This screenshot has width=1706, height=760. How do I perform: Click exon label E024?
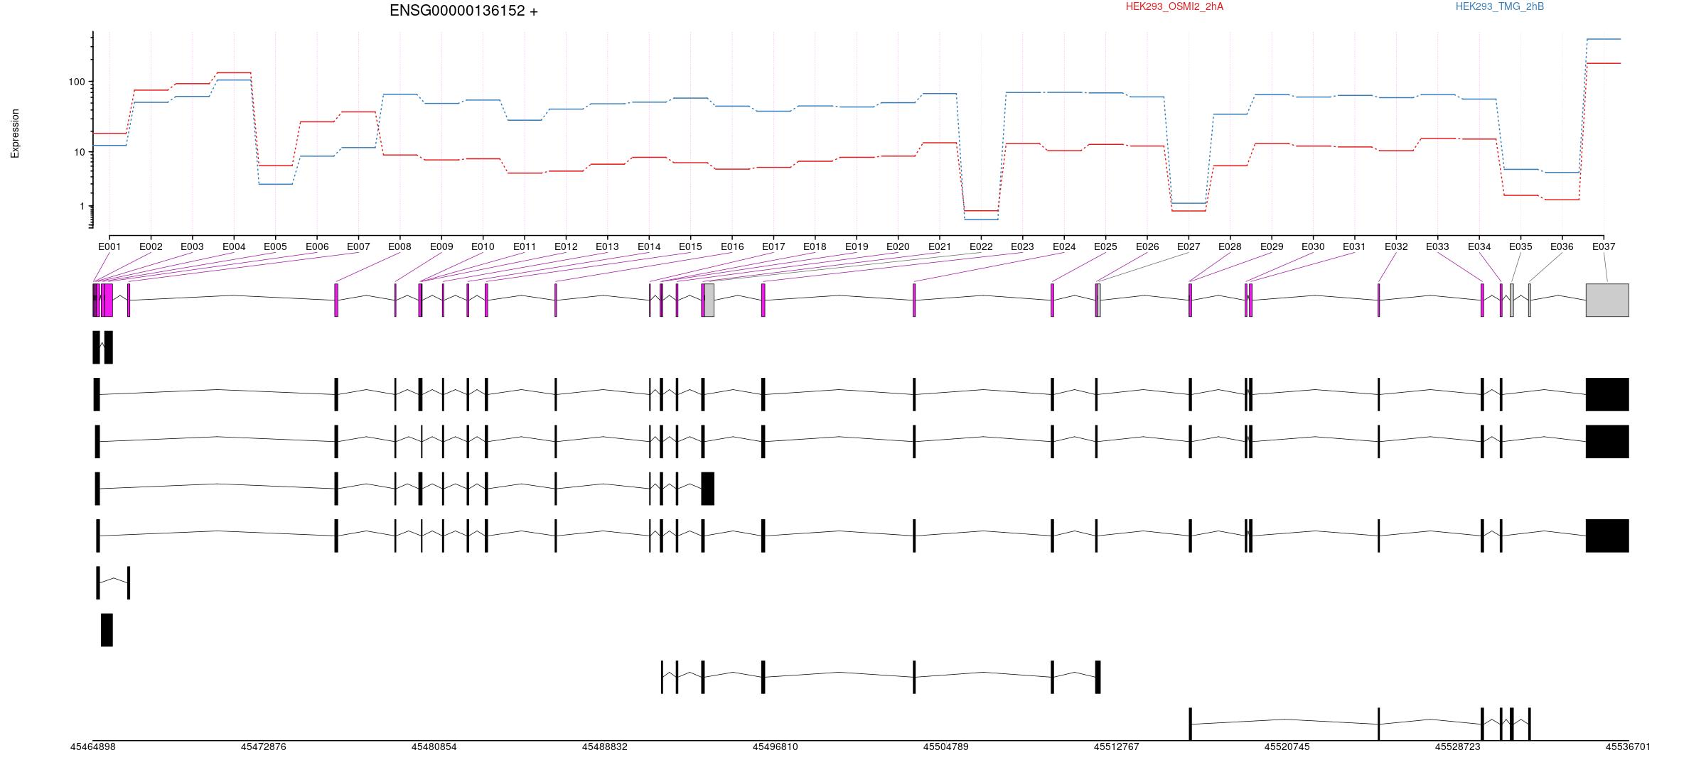click(1064, 246)
